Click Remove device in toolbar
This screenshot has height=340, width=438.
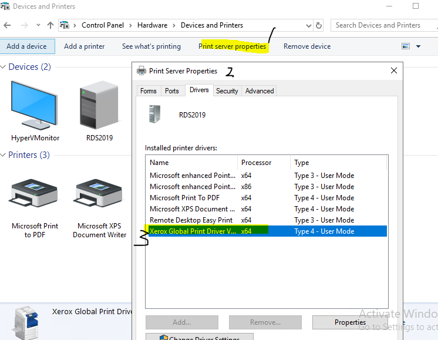point(307,46)
